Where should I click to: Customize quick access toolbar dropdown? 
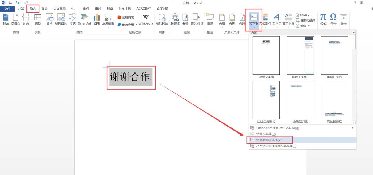click(x=31, y=3)
